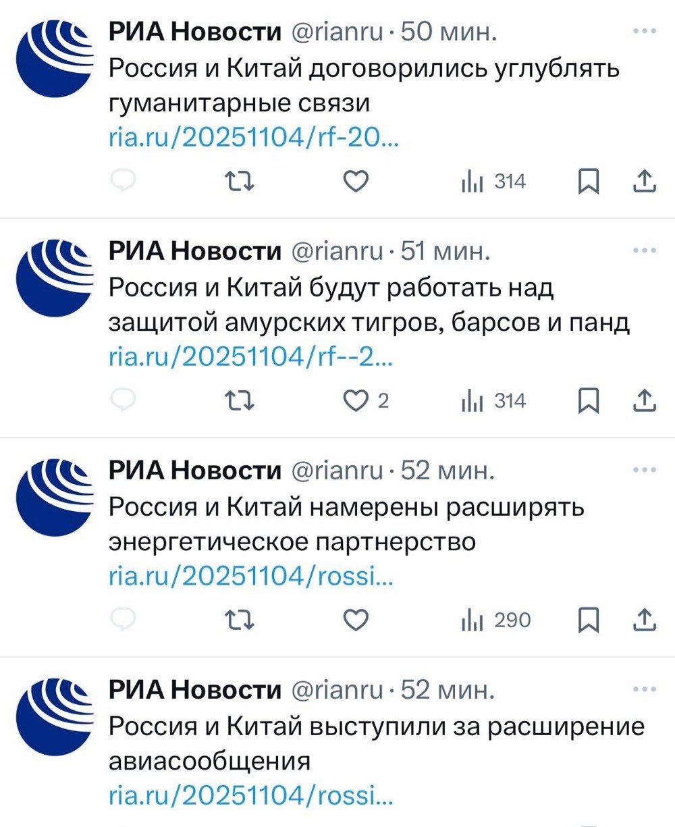
Task: Share the energy partnership tweet
Action: point(645,620)
